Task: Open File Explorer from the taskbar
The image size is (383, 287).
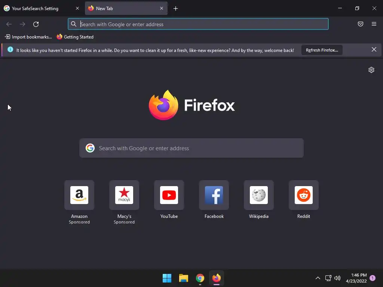Action: click(x=183, y=278)
